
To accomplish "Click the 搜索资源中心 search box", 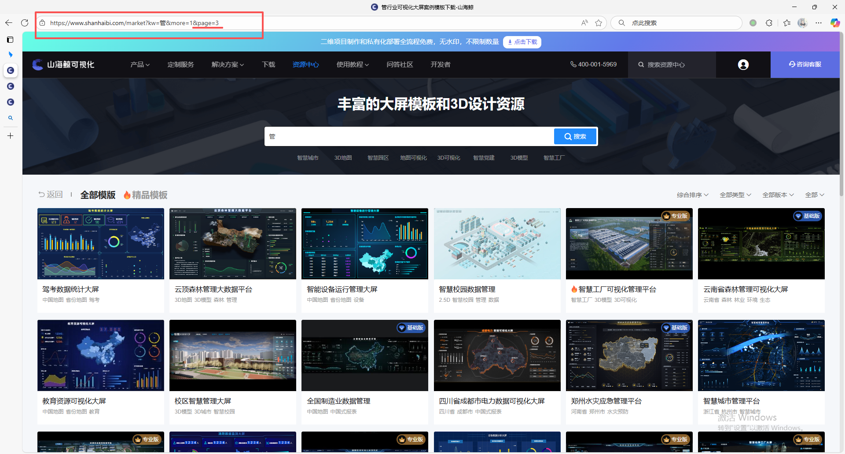I will click(672, 65).
